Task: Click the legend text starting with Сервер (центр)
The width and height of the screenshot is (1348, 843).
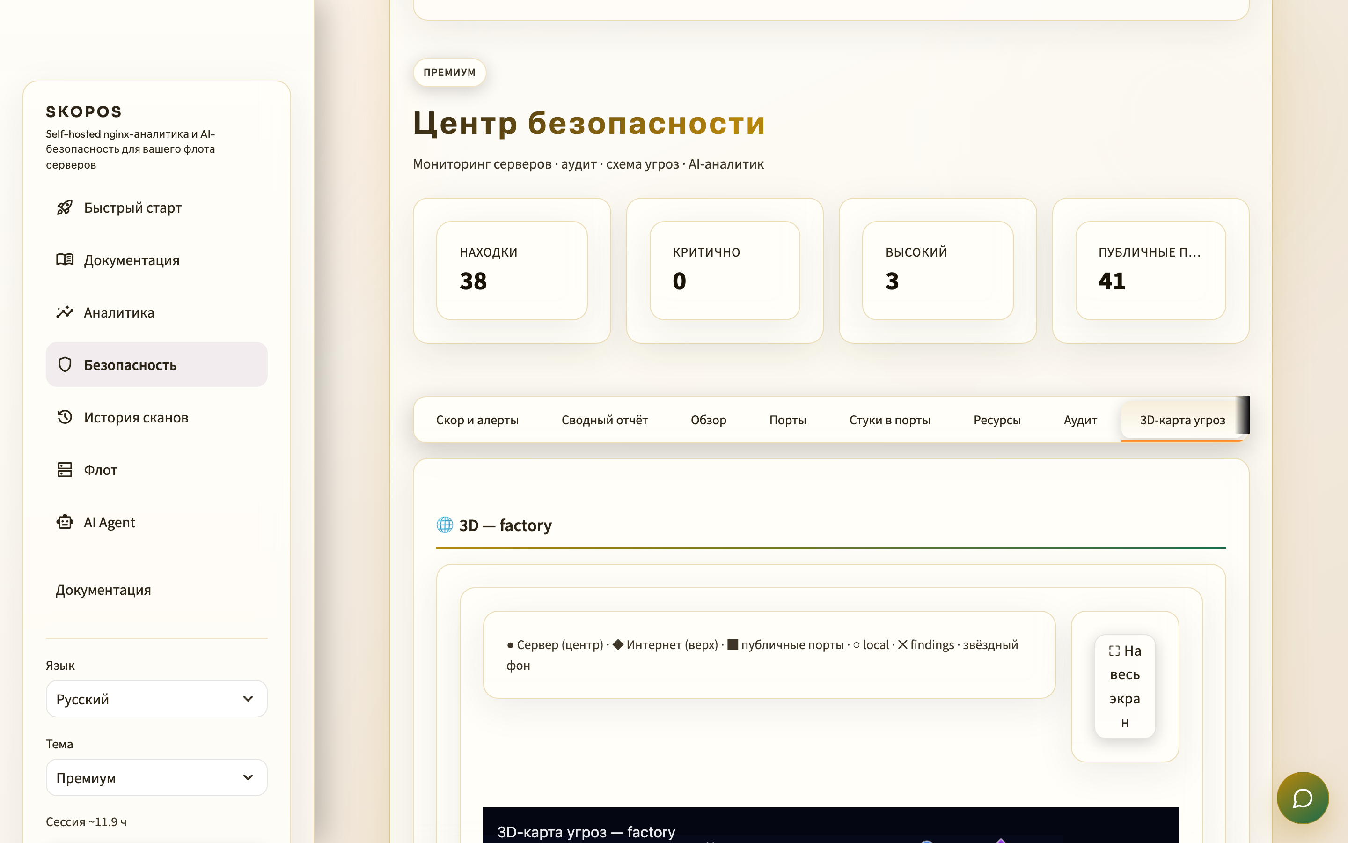Action: (x=762, y=655)
